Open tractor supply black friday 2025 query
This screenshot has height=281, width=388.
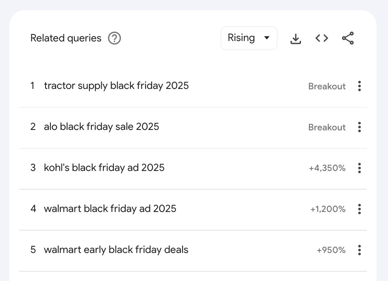[x=116, y=86]
